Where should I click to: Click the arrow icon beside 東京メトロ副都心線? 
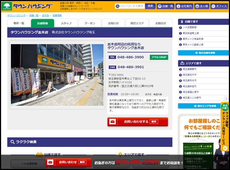180,45
